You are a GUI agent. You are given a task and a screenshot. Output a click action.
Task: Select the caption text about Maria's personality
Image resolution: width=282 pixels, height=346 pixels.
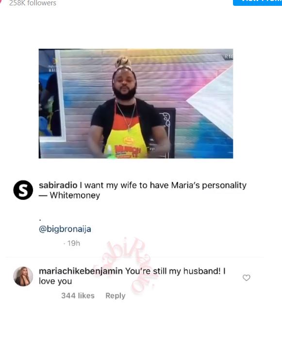143,190
